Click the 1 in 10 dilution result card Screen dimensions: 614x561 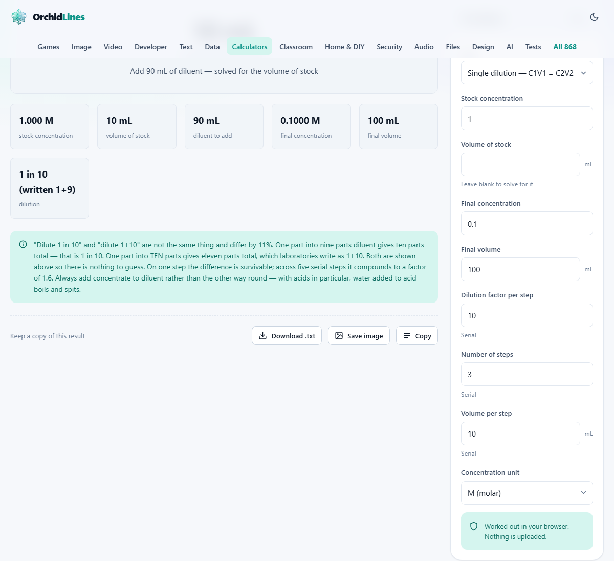(50, 188)
